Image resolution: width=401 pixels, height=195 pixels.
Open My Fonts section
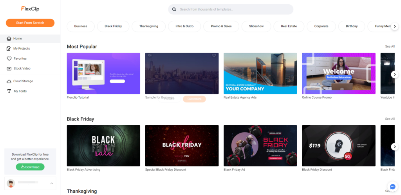pos(30,91)
